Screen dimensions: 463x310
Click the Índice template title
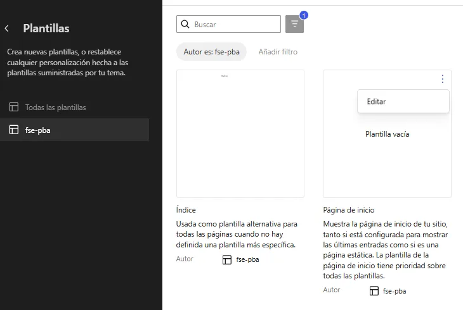(186, 210)
